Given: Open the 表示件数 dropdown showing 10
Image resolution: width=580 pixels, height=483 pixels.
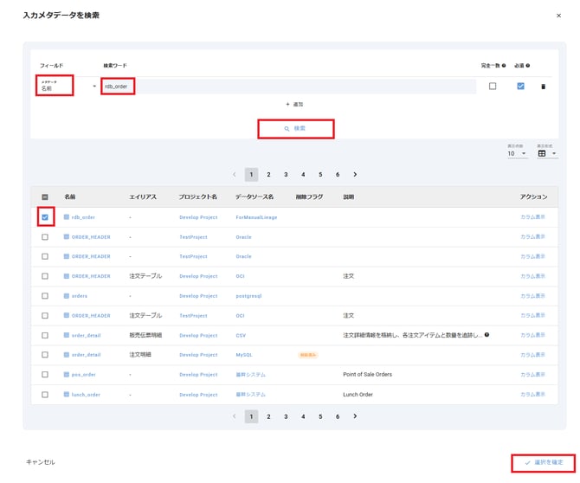Looking at the screenshot, I should [x=517, y=153].
